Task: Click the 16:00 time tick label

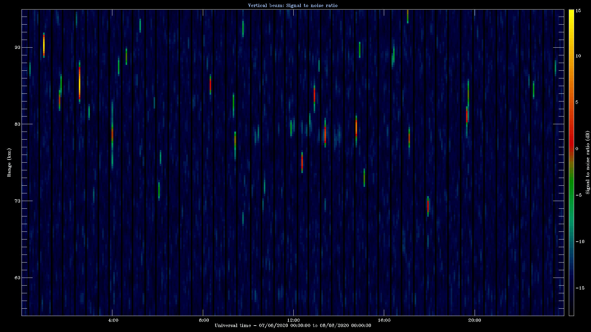Action: [384, 320]
